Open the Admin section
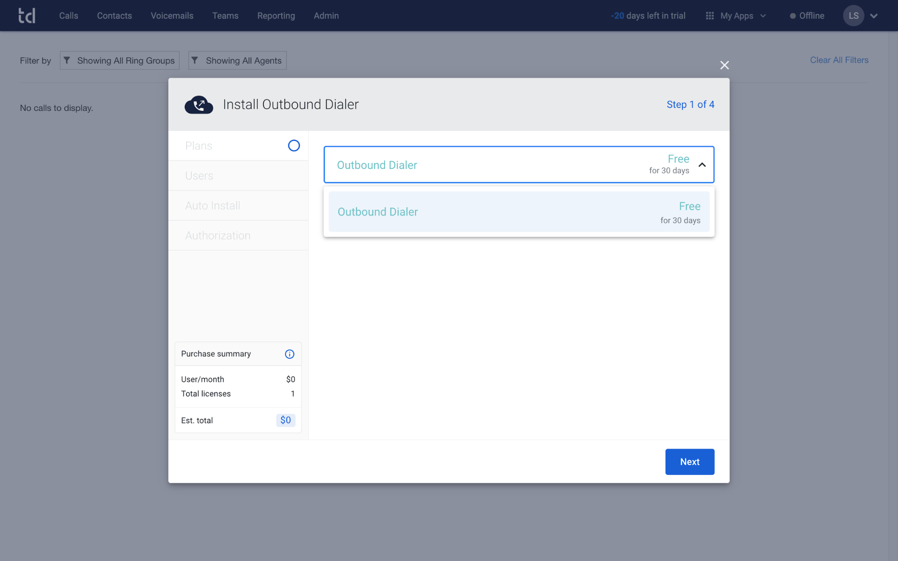 pos(326,16)
